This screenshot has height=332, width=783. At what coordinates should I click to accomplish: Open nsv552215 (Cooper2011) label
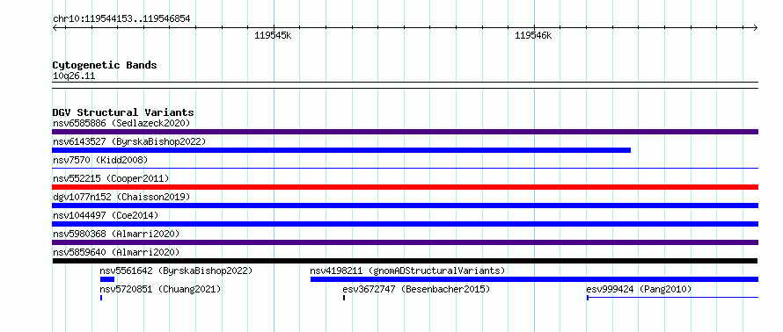click(111, 178)
